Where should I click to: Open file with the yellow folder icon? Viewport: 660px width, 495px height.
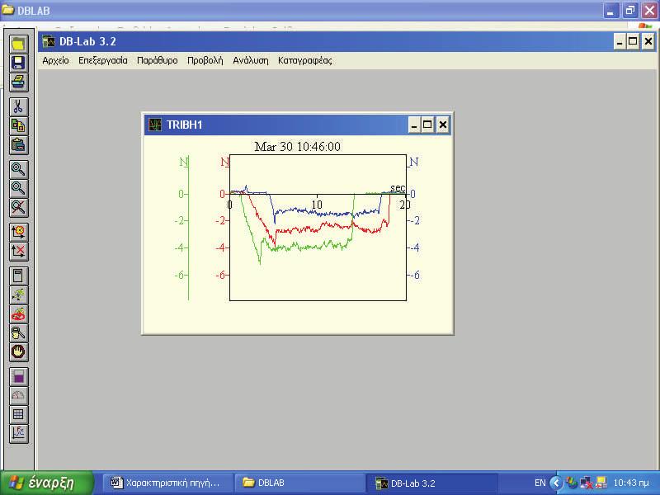coord(18,44)
